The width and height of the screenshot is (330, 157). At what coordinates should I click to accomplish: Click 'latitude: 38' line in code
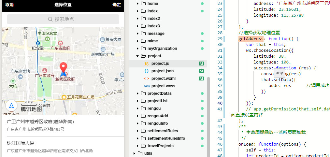coord(270,56)
